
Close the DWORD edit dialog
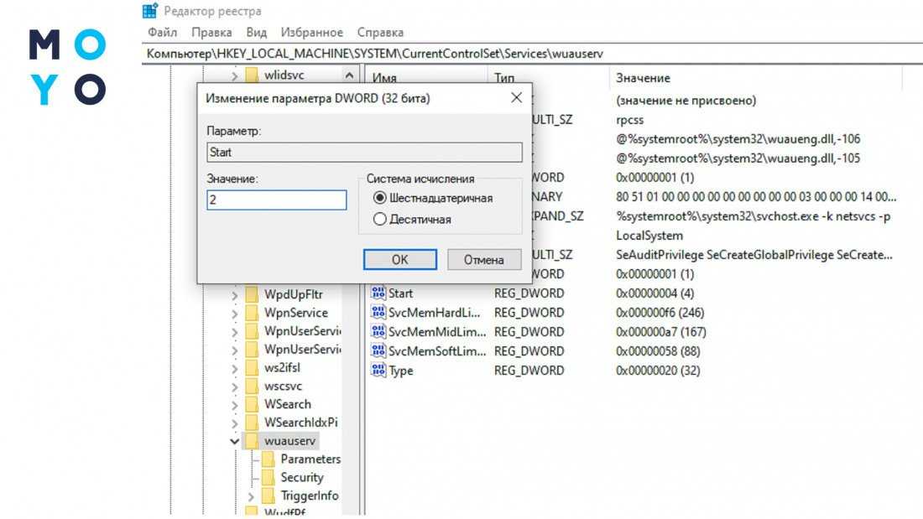(516, 98)
